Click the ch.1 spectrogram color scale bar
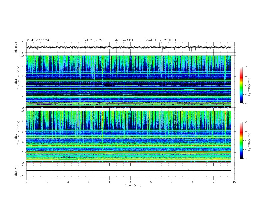The width and height of the screenshot is (264, 204). pyautogui.click(x=241, y=85)
